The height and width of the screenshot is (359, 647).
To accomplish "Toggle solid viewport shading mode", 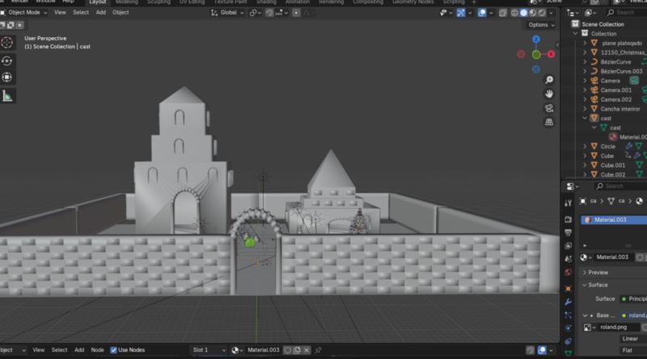I will coord(522,13).
